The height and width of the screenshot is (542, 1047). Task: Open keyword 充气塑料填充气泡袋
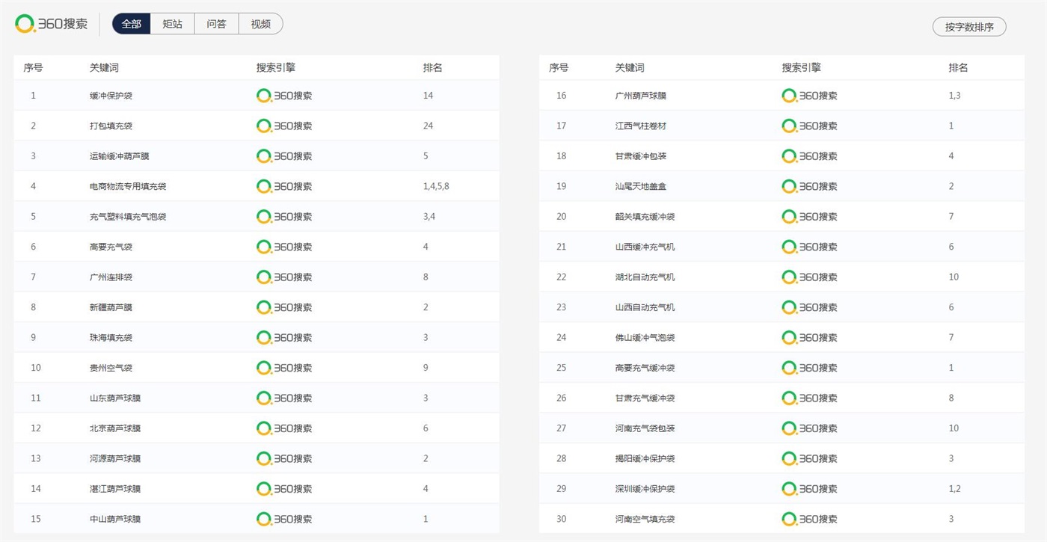(x=128, y=217)
